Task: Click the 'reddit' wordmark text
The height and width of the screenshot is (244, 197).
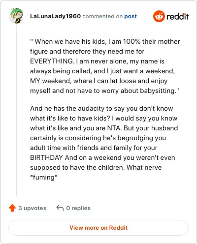Action: point(177,16)
